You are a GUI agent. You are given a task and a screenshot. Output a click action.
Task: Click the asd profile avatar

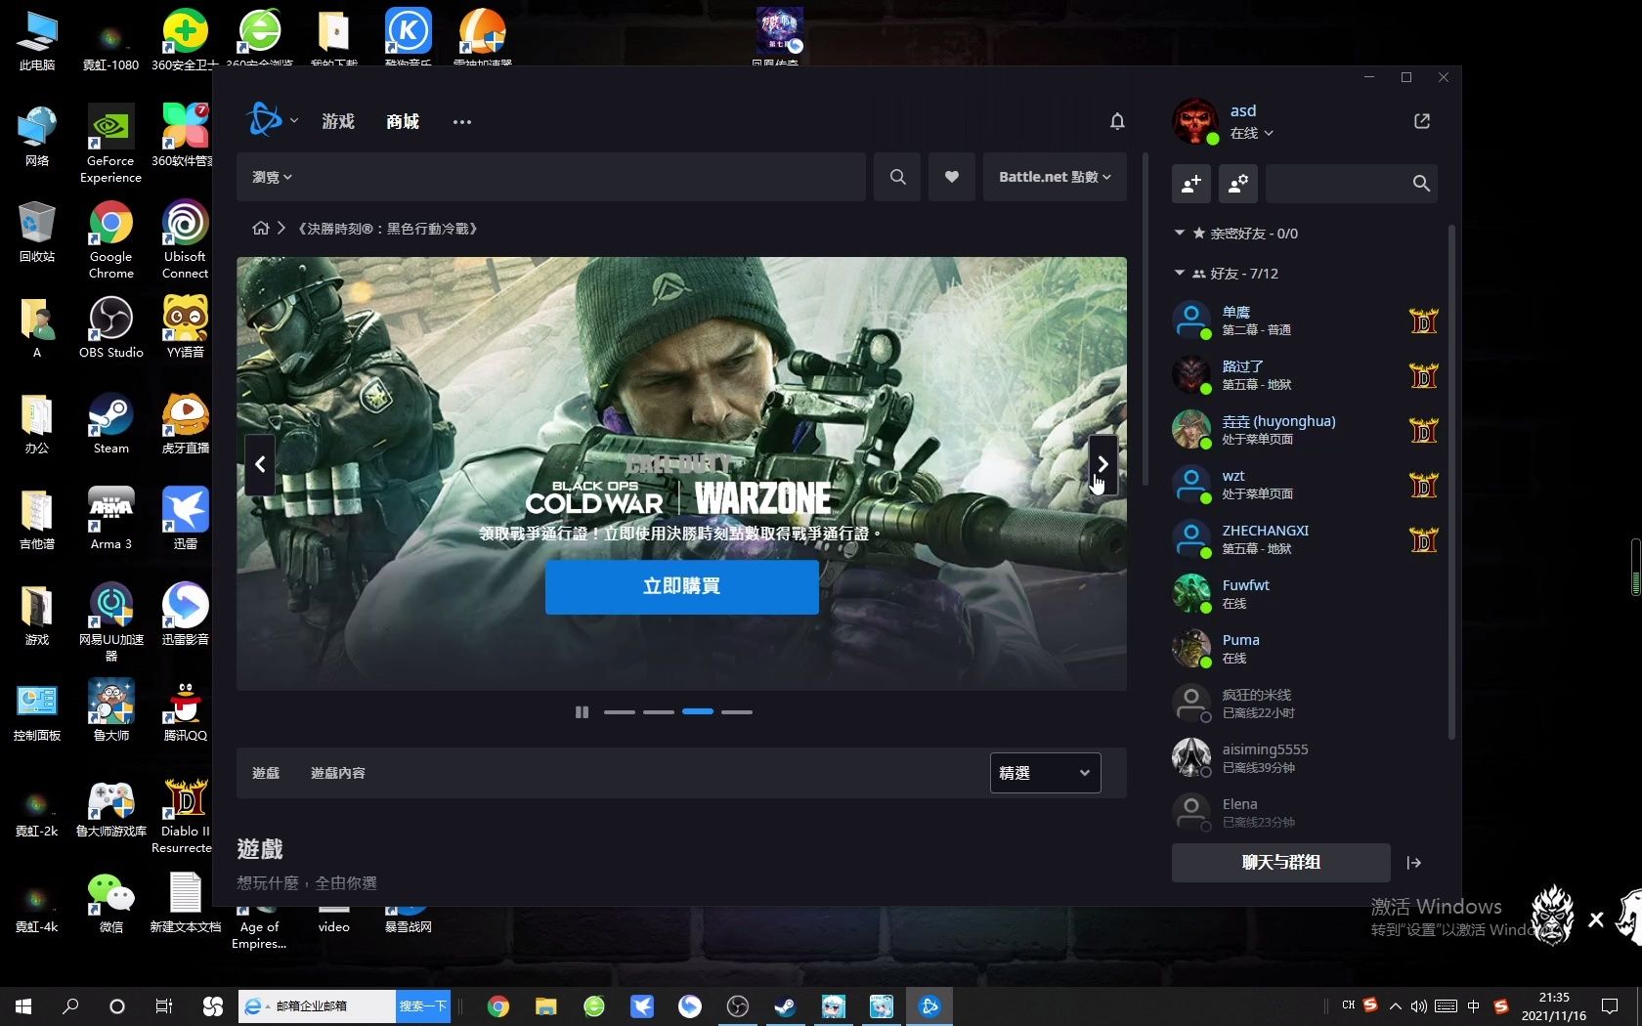coord(1194,121)
